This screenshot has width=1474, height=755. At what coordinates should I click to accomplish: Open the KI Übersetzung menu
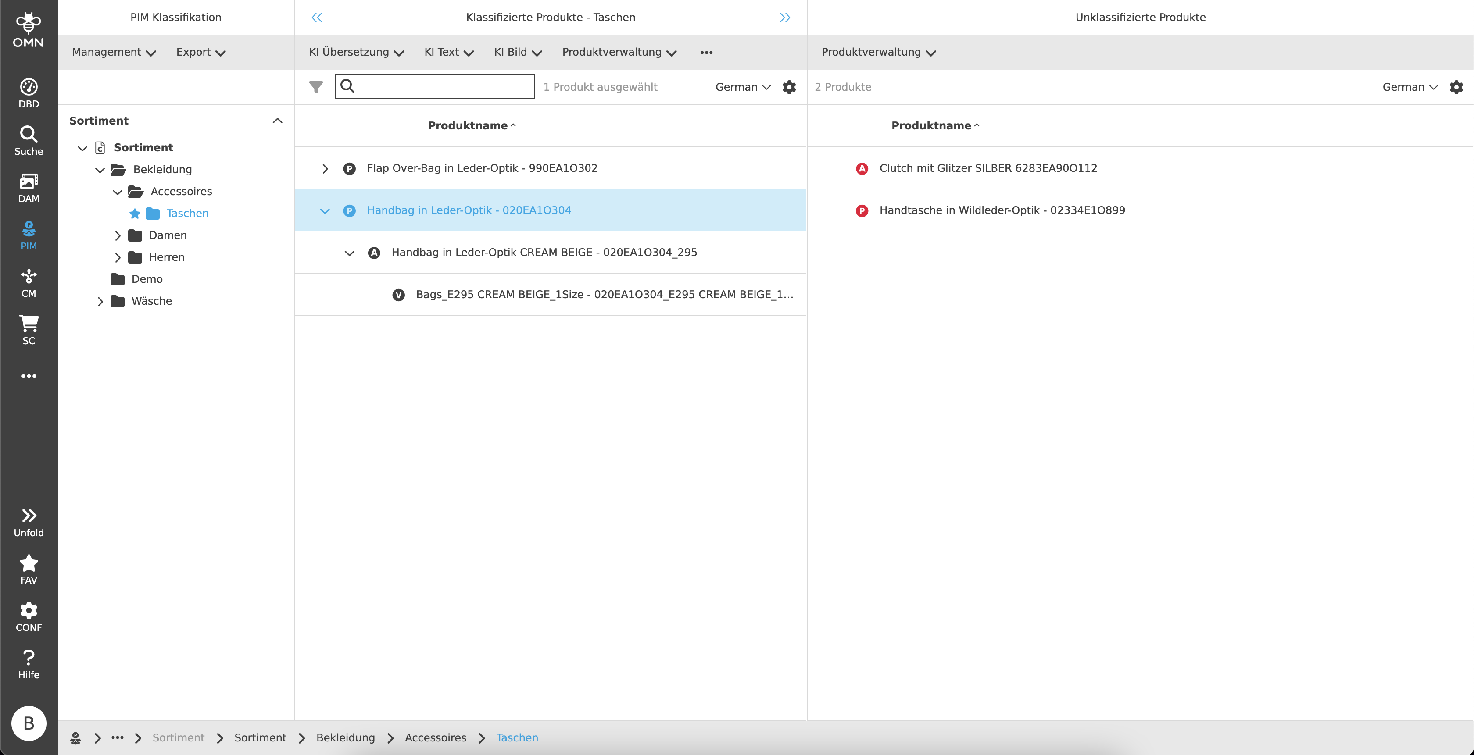click(356, 52)
